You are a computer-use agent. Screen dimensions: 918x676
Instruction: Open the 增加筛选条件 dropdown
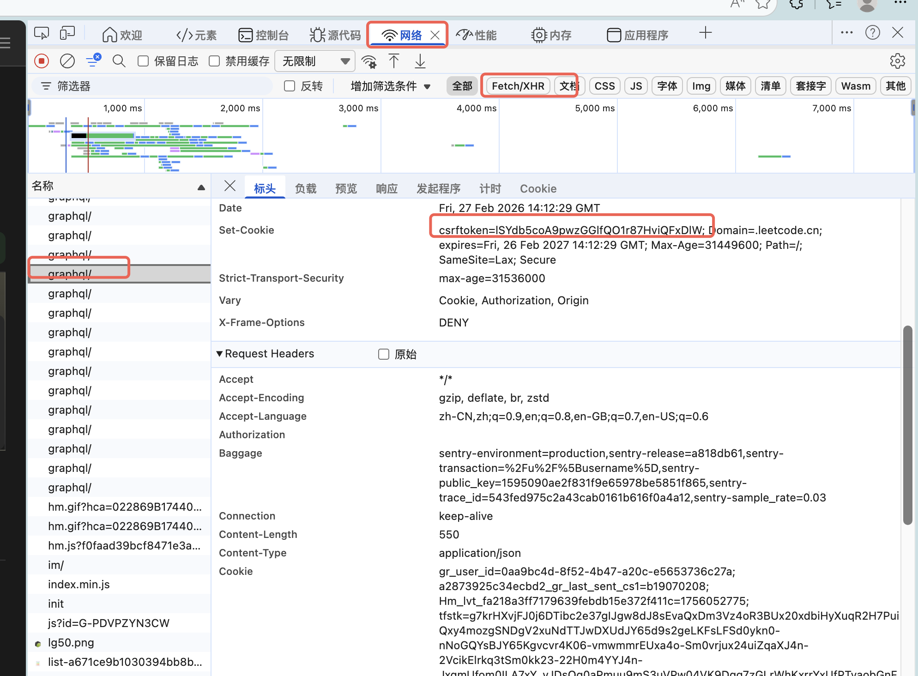[389, 86]
